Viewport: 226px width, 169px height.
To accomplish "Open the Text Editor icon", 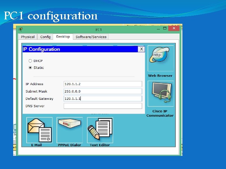I will pos(100,130).
